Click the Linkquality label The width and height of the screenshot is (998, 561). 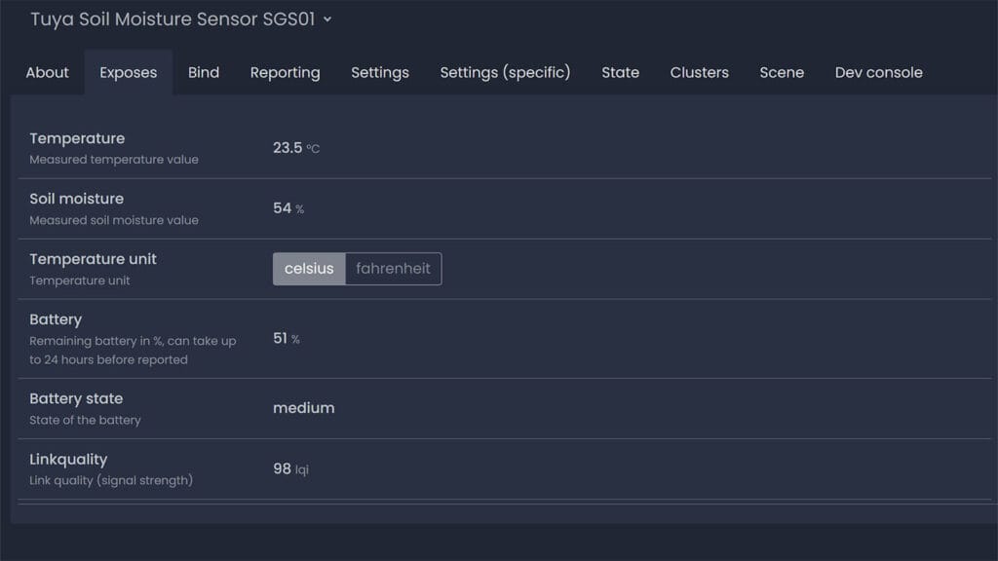pos(68,460)
